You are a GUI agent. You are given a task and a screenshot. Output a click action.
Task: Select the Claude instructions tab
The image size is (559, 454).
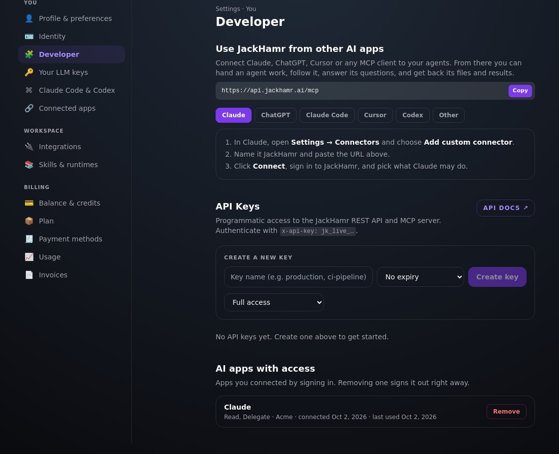point(234,115)
